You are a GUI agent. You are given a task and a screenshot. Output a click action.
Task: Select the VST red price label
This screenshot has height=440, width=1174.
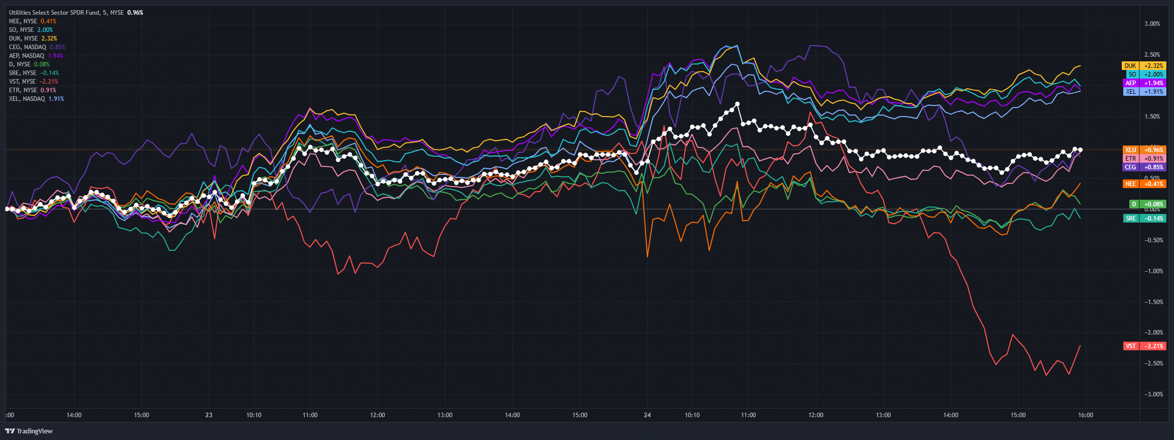(x=1145, y=346)
